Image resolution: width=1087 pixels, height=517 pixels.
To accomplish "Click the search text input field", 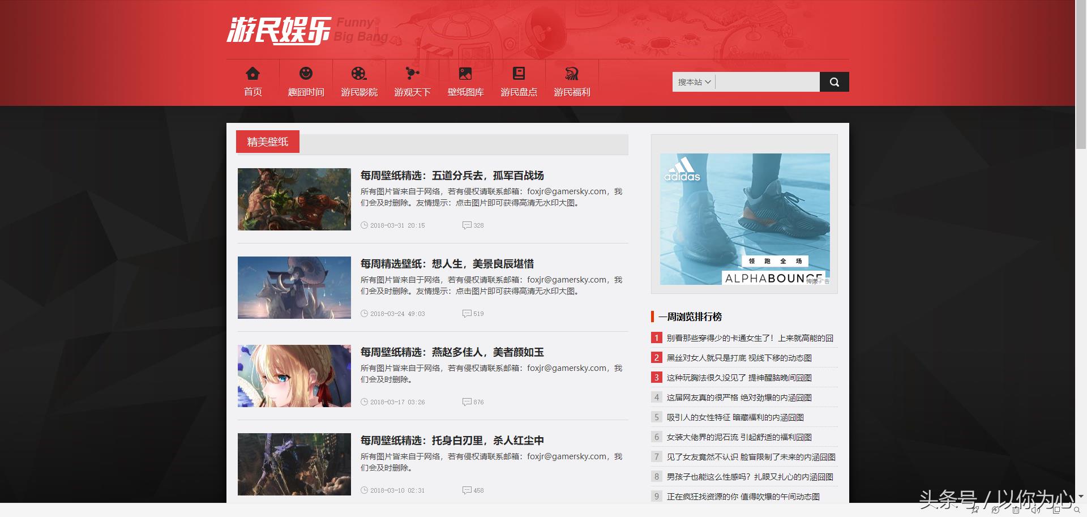I will pos(767,82).
